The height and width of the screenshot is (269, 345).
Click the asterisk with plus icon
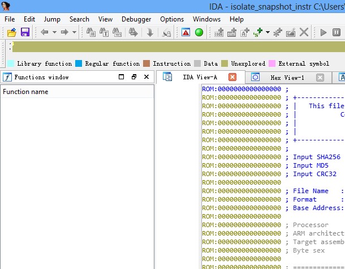278,32
